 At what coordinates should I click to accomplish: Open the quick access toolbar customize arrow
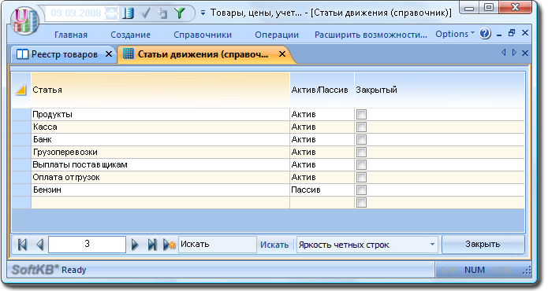pos(203,13)
